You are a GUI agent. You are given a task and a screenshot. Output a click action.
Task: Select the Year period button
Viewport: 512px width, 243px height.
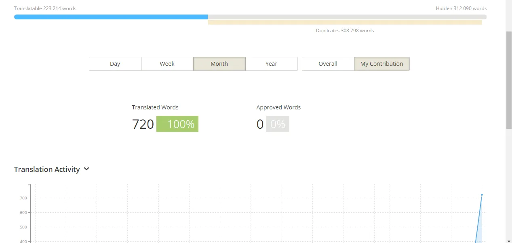click(272, 64)
